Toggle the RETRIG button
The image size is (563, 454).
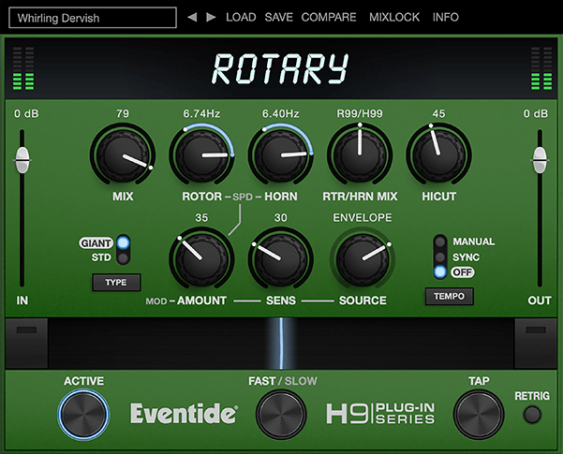[532, 415]
